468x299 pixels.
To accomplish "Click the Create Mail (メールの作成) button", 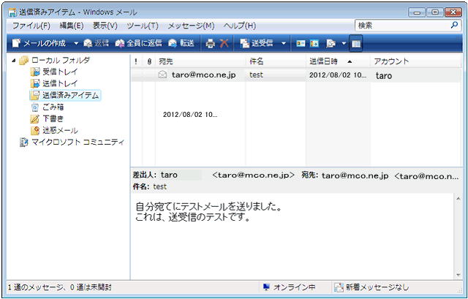I will (x=39, y=44).
